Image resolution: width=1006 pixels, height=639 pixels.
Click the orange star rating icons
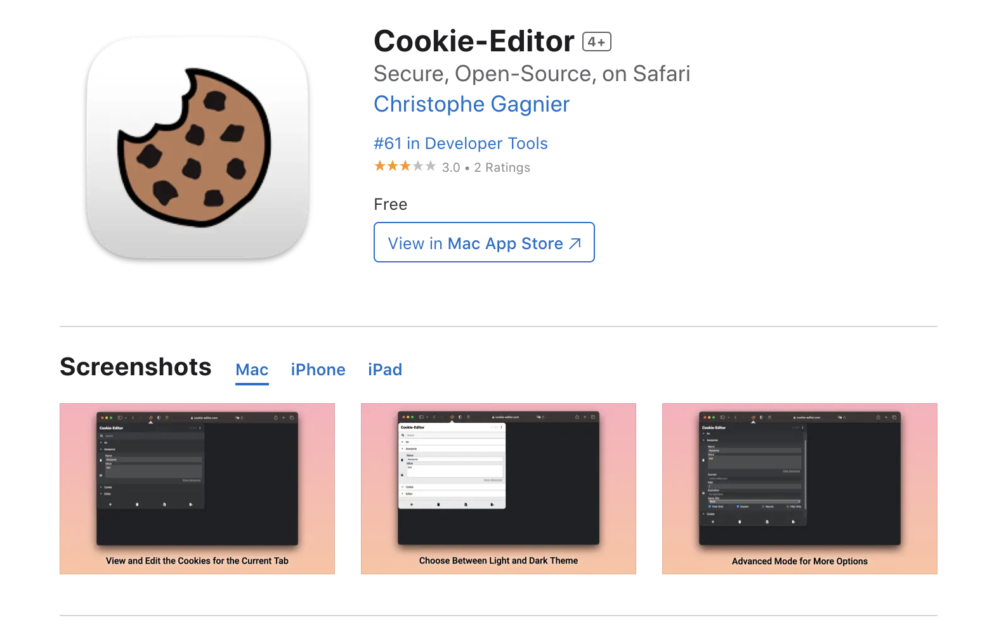(405, 166)
